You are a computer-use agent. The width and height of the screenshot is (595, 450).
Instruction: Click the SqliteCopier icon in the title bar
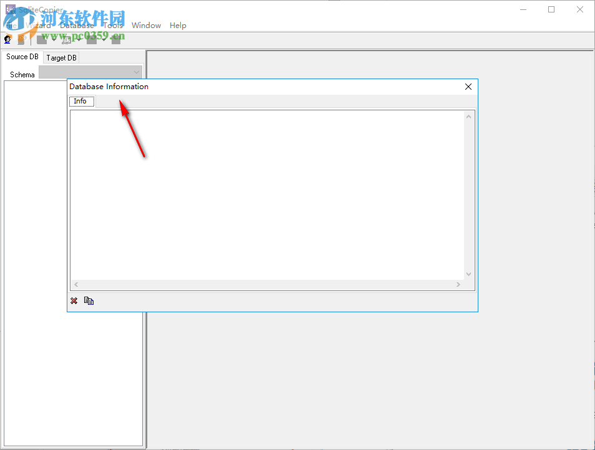(9, 9)
